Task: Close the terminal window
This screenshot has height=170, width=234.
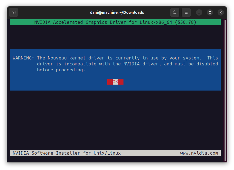Action: (x=221, y=12)
